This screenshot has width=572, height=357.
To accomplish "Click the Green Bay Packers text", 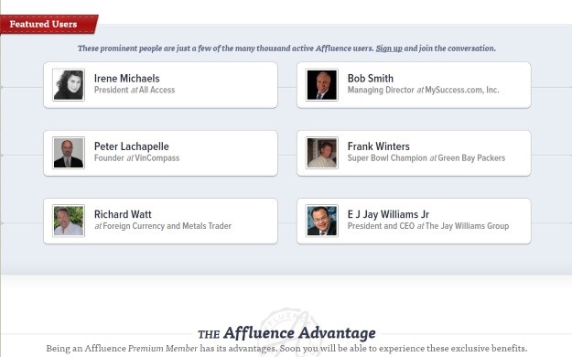I will [471, 158].
